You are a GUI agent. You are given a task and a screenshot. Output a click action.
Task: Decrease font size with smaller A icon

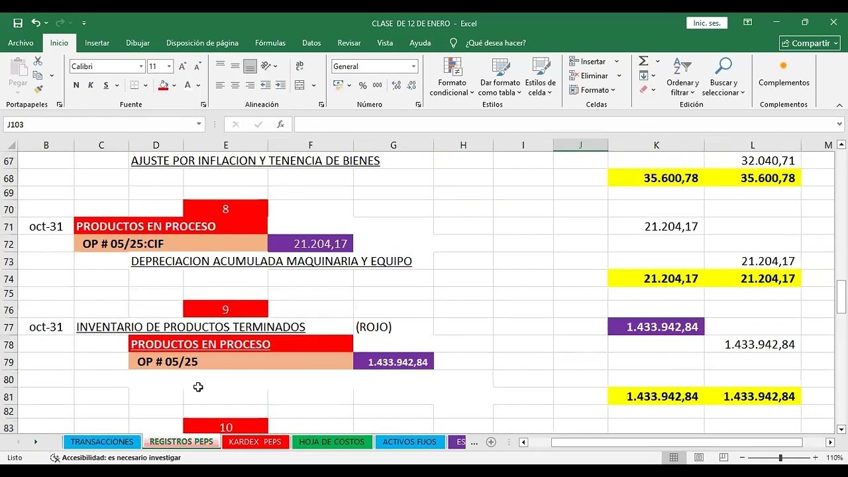point(198,66)
